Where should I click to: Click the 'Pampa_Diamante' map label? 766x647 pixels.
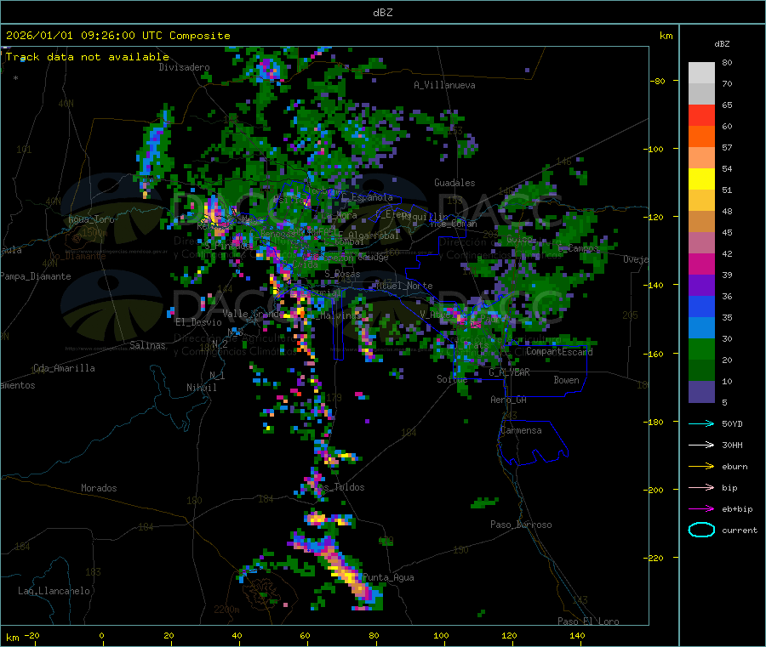(x=36, y=276)
